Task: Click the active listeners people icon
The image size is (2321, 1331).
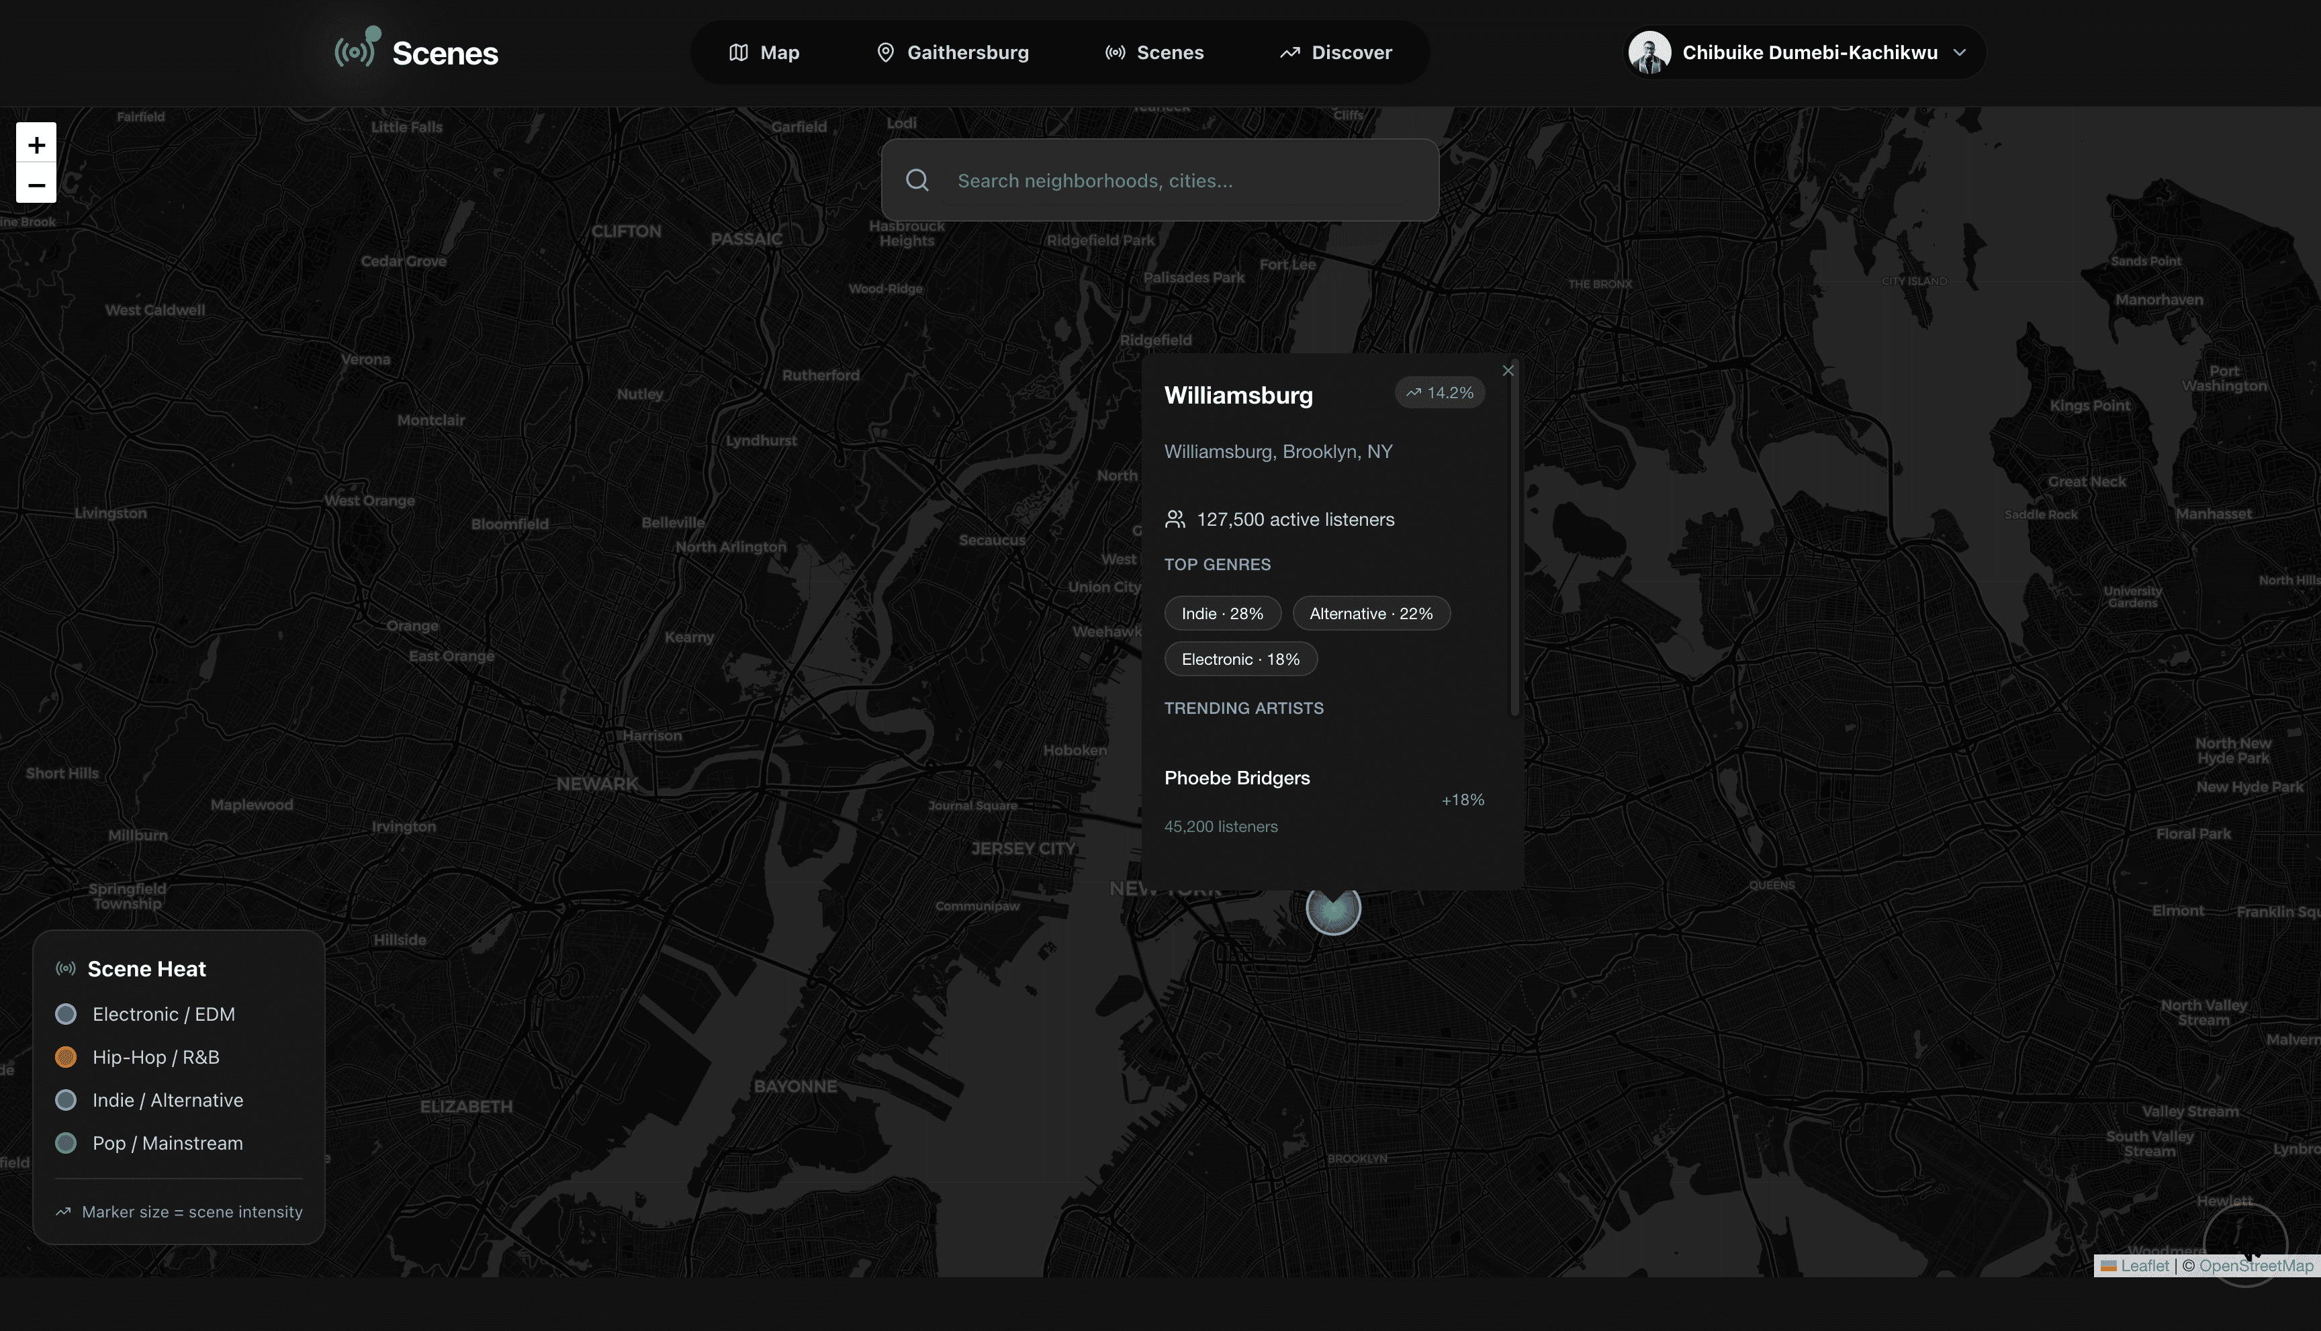Action: pyautogui.click(x=1175, y=519)
